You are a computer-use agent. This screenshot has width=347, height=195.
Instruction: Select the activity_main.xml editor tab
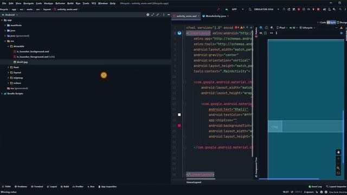tap(187, 16)
